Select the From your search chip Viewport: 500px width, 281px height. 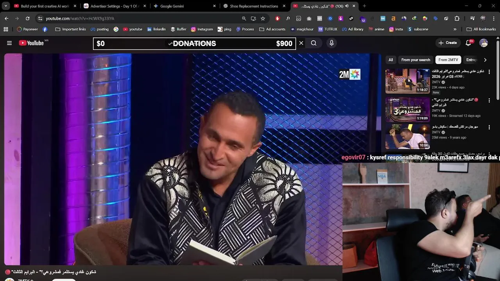(416, 60)
